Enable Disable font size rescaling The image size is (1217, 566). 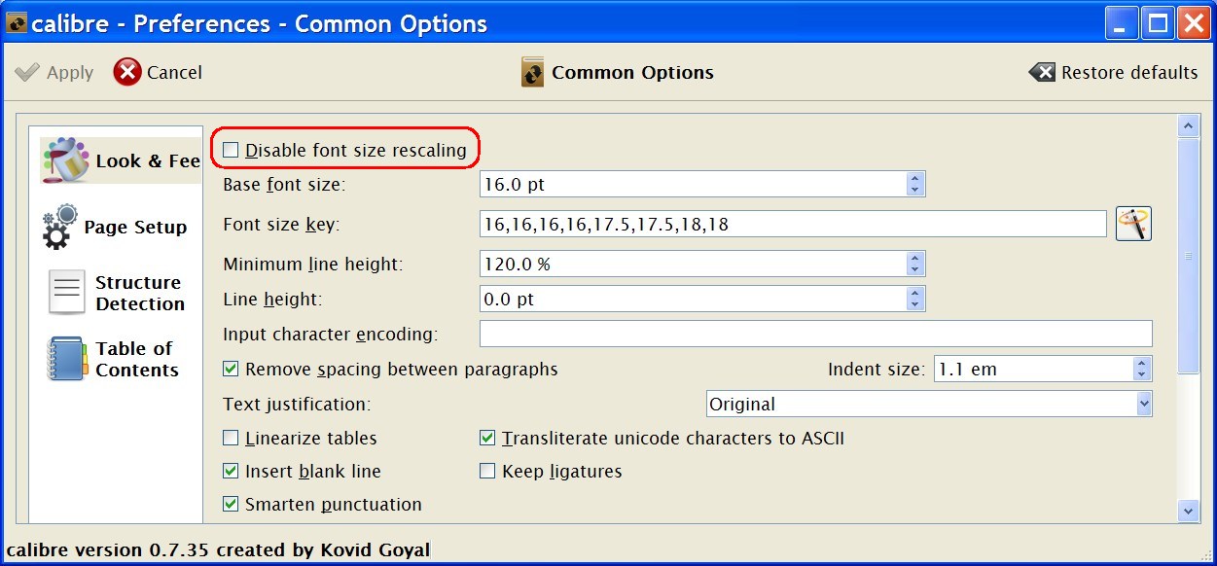(x=231, y=150)
